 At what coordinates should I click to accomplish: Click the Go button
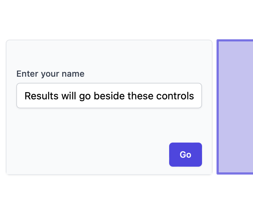(x=185, y=154)
